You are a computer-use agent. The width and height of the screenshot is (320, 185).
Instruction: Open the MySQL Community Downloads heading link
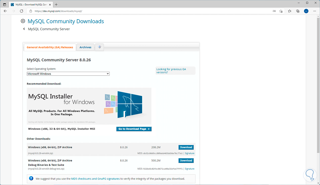click(x=66, y=21)
